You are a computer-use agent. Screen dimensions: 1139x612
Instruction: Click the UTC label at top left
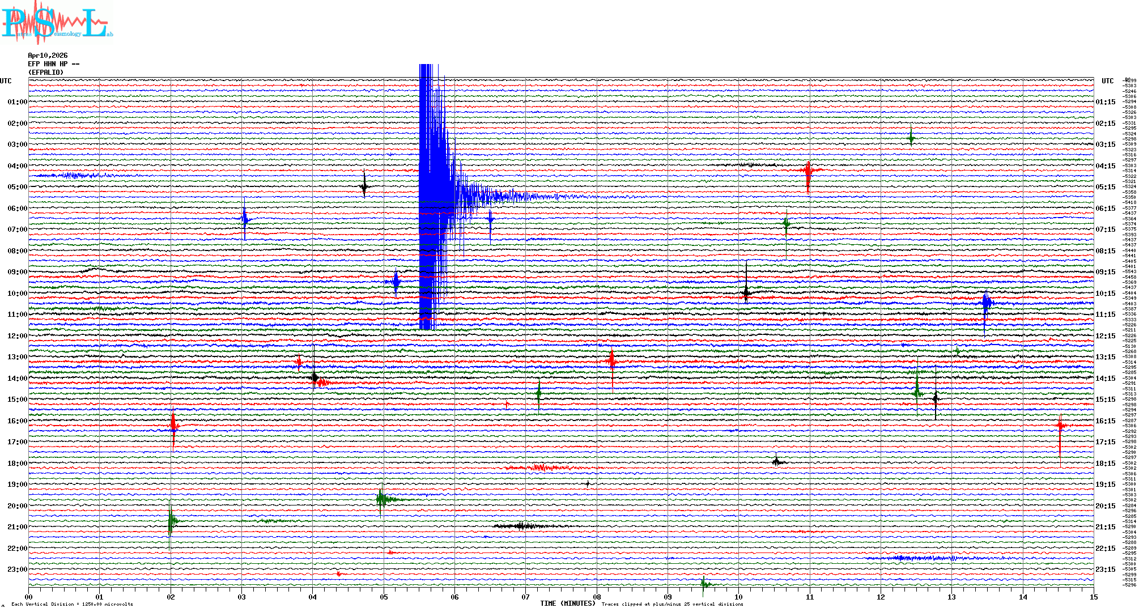click(6, 81)
